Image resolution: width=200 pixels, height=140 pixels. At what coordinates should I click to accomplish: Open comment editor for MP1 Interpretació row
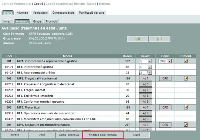(x=186, y=61)
